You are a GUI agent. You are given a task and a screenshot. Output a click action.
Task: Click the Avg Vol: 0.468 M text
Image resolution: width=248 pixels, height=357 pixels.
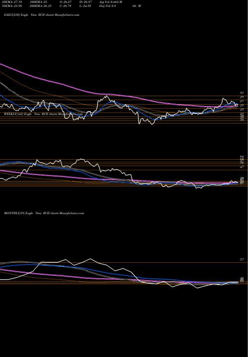pyautogui.click(x=111, y=2)
